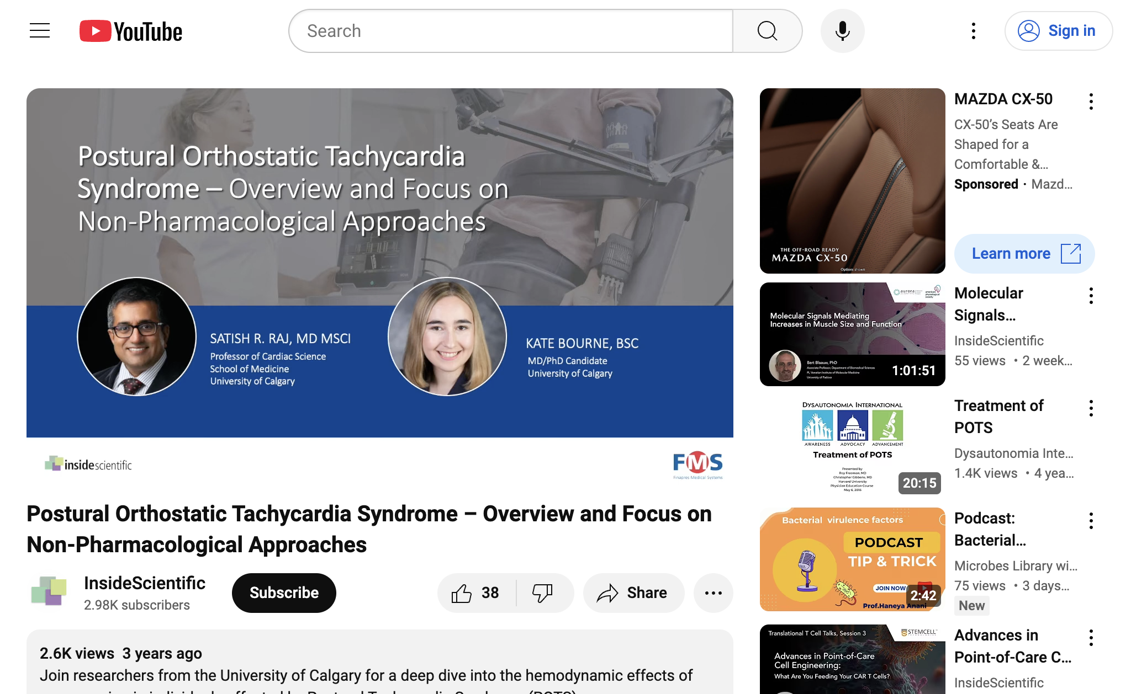The image size is (1131, 694).
Task: Open InsideScientific channel avatar
Action: tap(49, 591)
